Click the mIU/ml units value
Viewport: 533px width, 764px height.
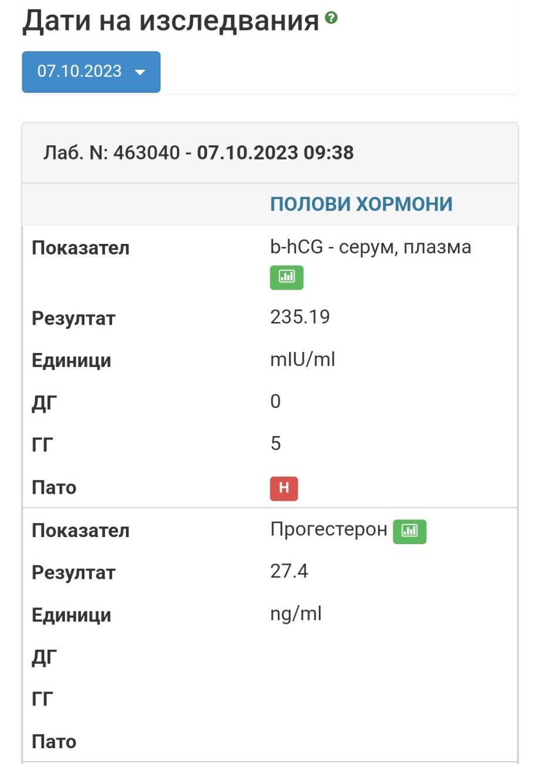click(302, 359)
